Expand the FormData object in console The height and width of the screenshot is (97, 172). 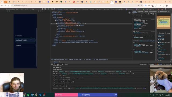(x=60, y=86)
